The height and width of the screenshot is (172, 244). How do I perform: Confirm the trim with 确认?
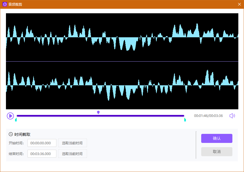pos(217,138)
